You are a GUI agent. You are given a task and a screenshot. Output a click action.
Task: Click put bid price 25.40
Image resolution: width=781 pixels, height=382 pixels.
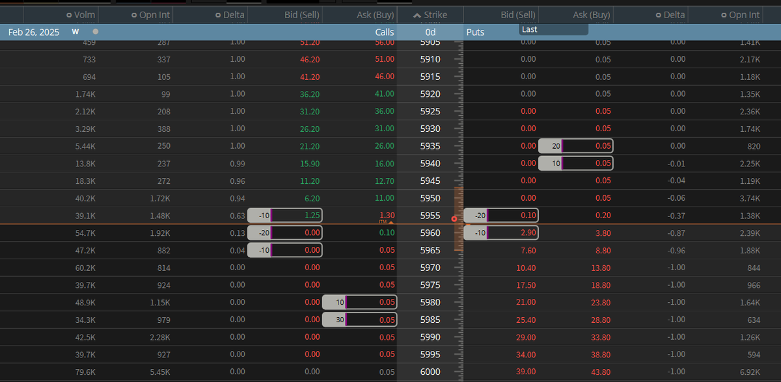pyautogui.click(x=526, y=320)
